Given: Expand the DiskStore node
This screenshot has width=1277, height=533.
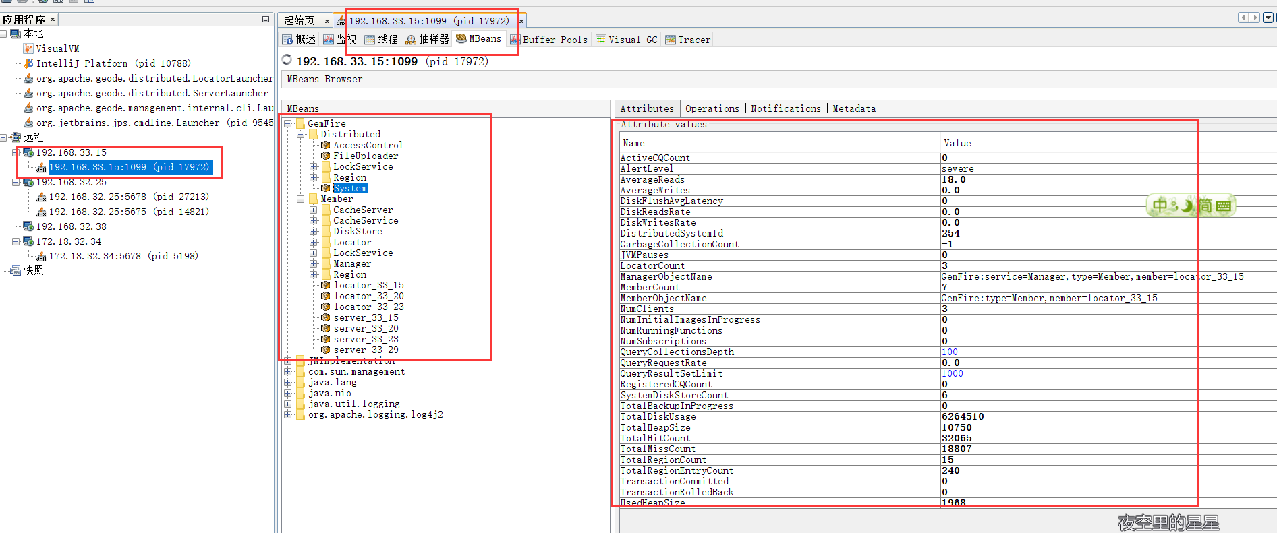Looking at the screenshot, I should click(314, 231).
